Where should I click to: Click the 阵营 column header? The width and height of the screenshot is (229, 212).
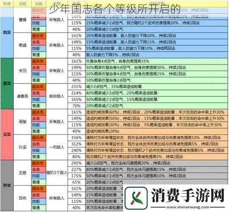coord(7,4)
